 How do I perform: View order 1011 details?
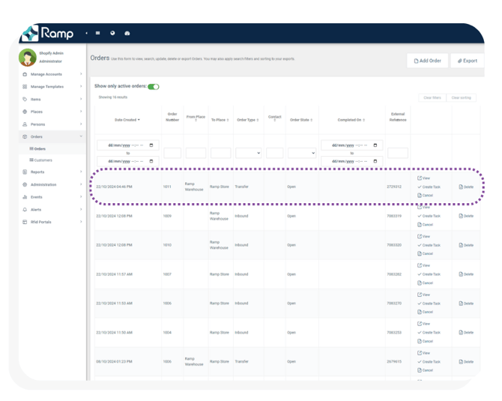pyautogui.click(x=425, y=178)
